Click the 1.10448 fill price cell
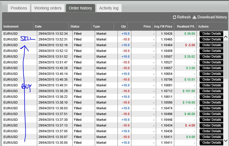 (167, 120)
